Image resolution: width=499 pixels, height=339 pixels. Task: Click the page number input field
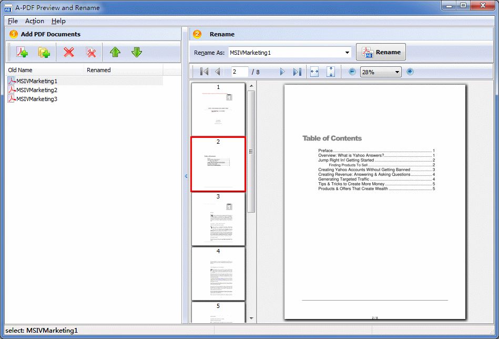pos(239,72)
